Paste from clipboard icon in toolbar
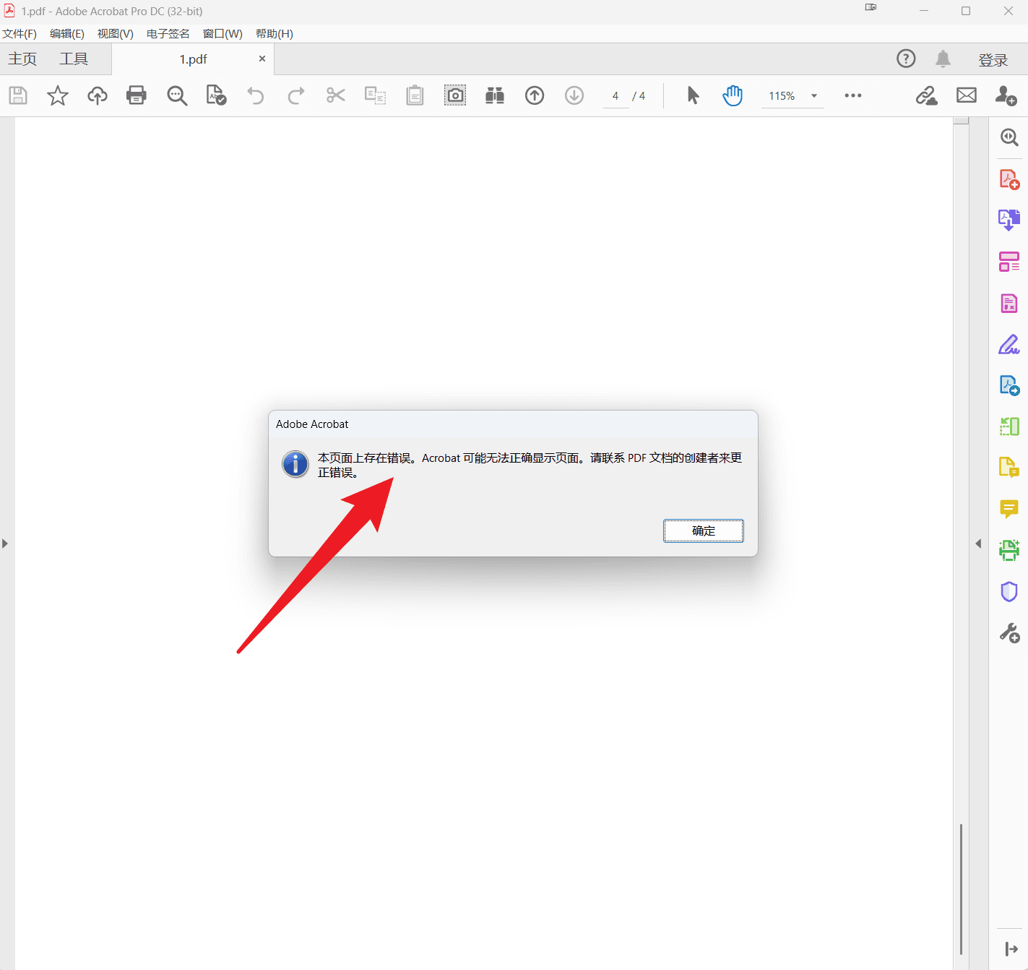 coord(415,95)
